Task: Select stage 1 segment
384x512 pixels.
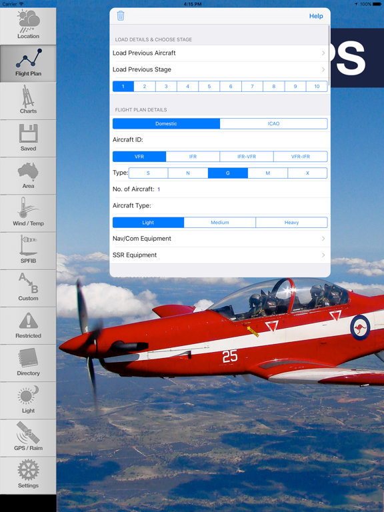Action: click(x=123, y=87)
